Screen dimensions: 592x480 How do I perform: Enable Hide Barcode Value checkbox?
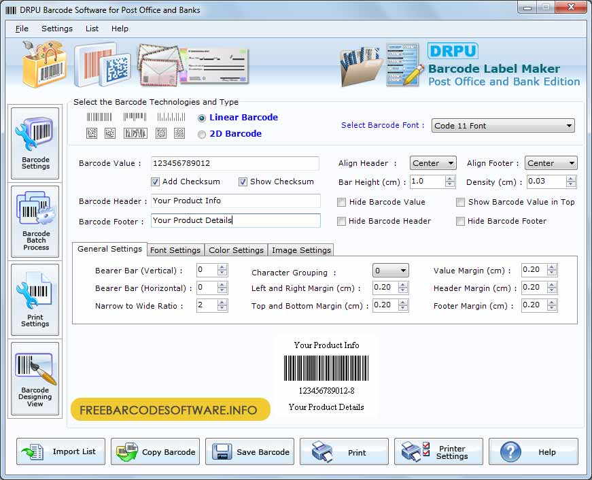click(x=341, y=203)
